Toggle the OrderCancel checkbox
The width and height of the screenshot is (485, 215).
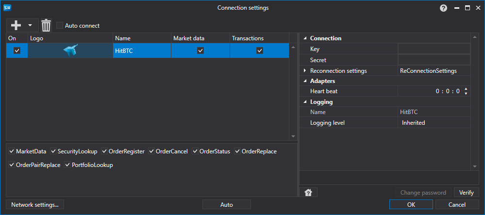coord(151,151)
